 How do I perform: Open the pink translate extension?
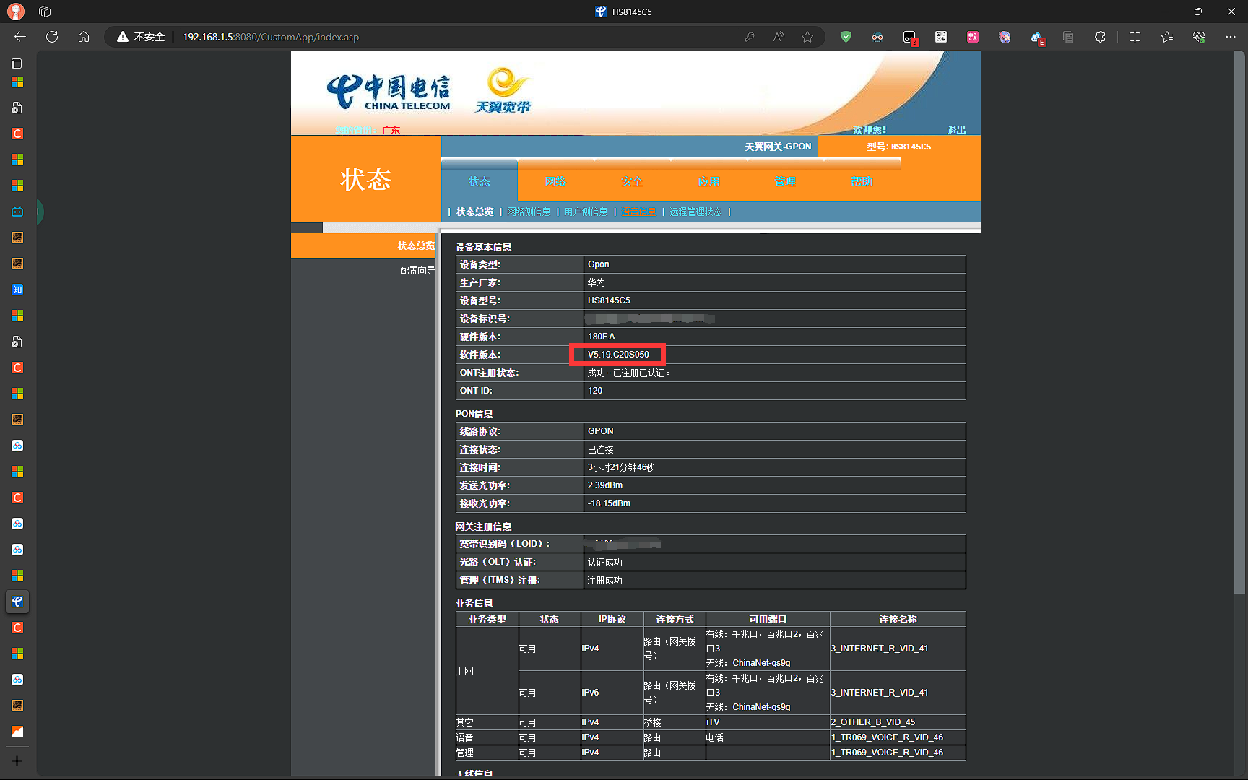(x=973, y=37)
